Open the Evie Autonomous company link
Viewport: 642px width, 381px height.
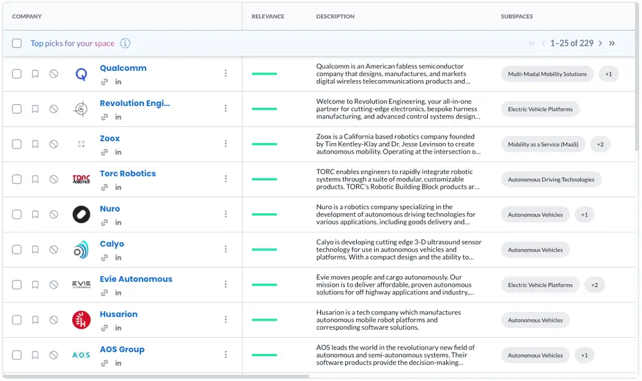click(136, 279)
